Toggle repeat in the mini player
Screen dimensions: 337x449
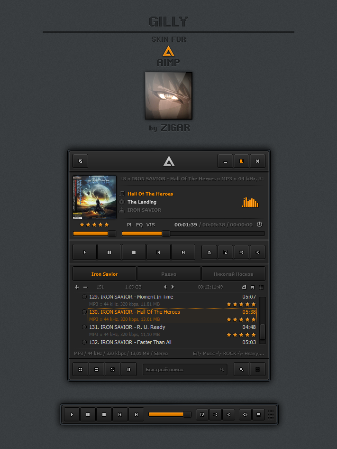[x=202, y=415]
